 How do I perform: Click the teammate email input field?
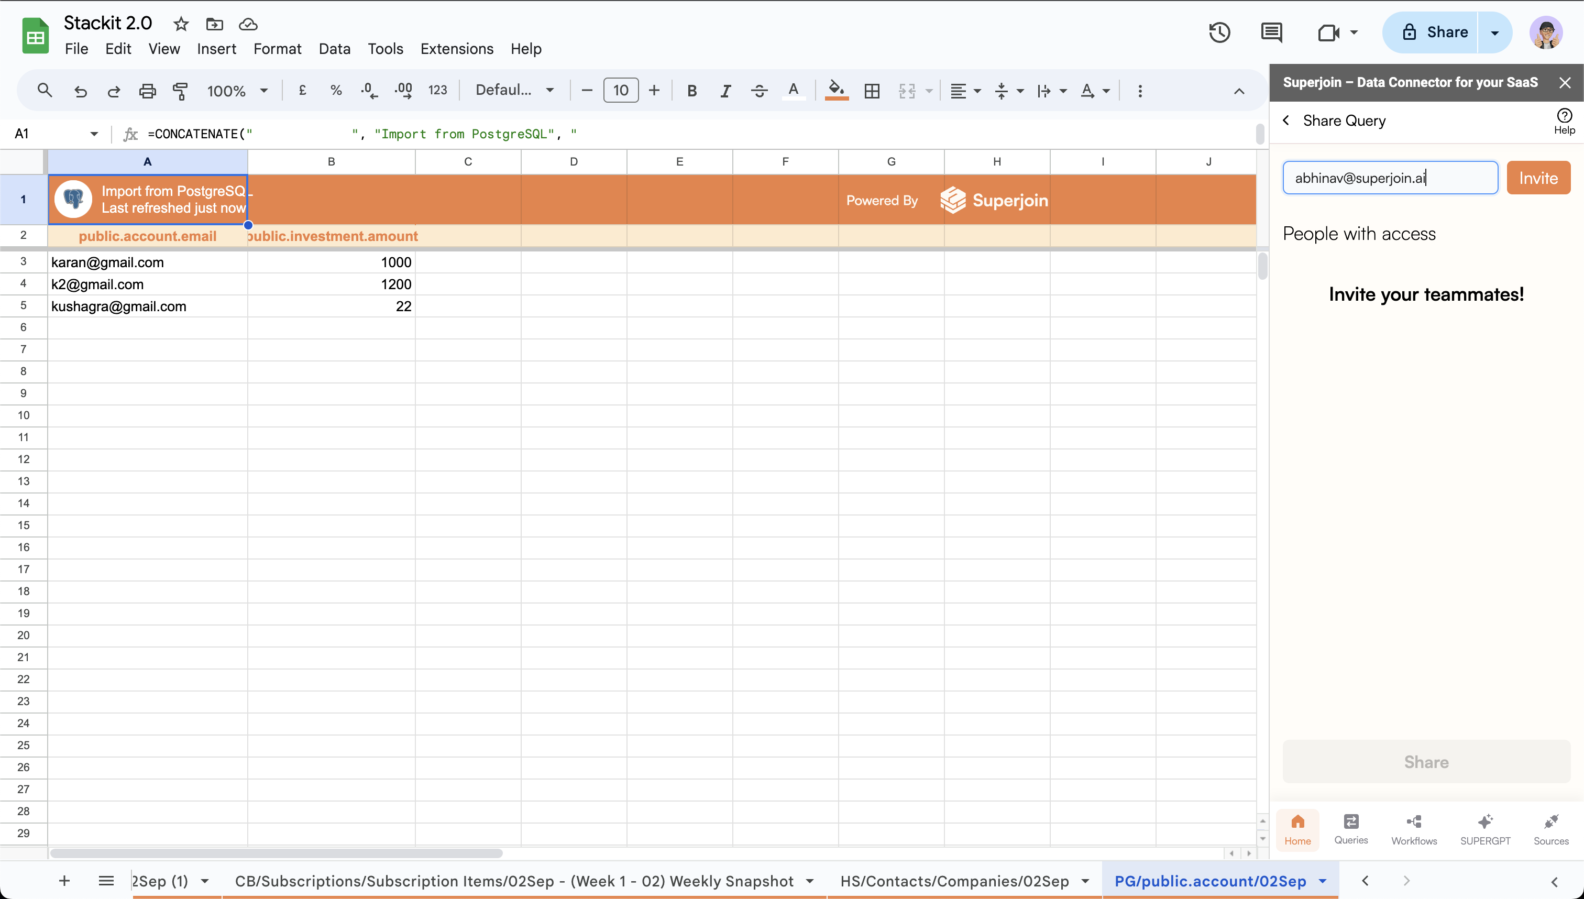point(1390,178)
